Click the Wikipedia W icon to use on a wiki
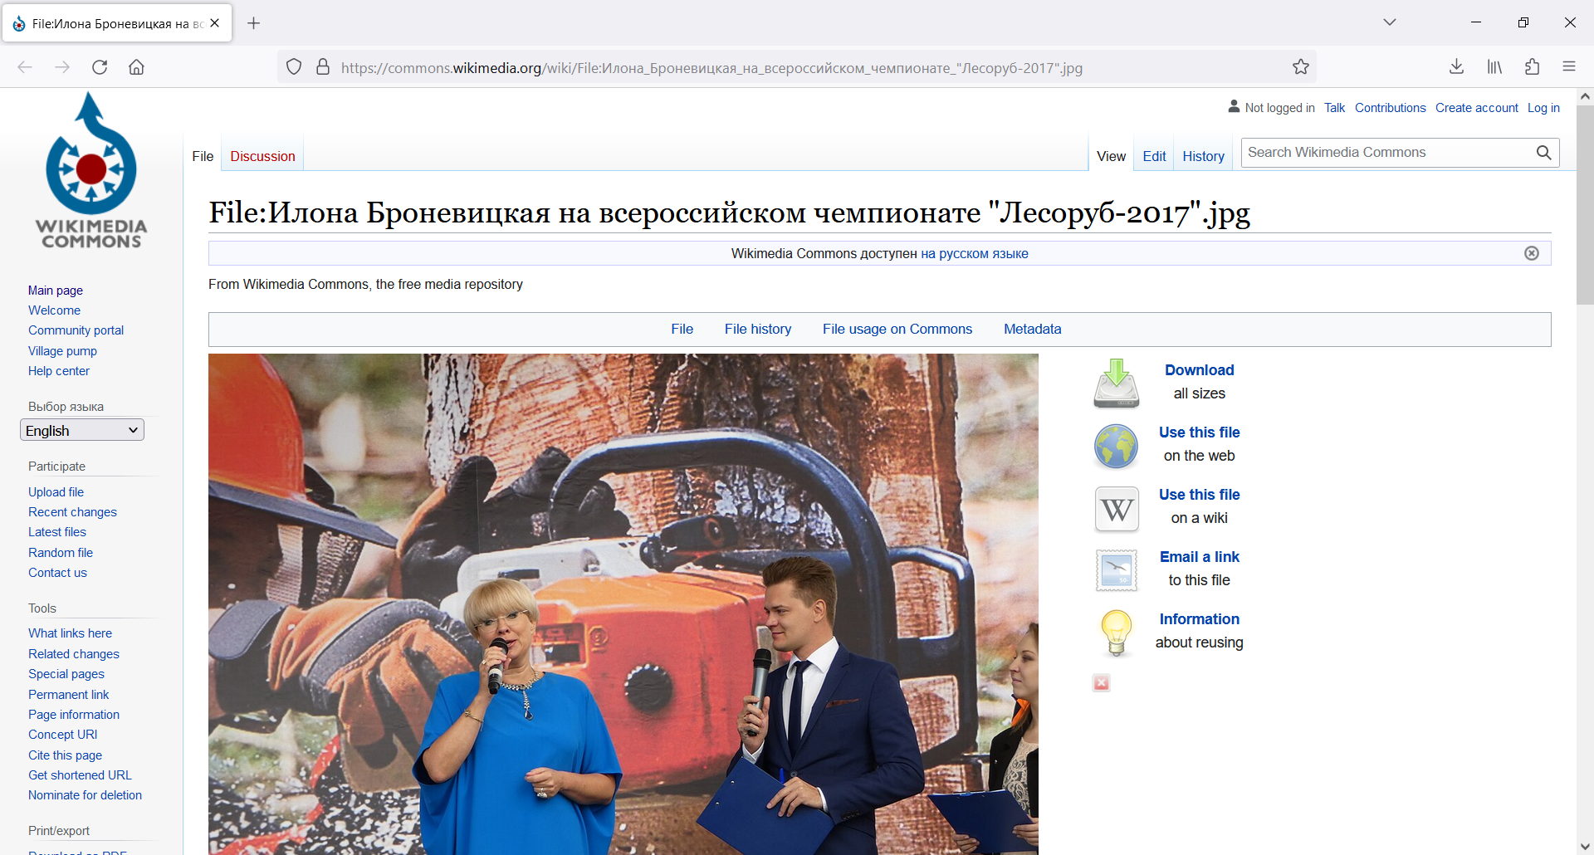The width and height of the screenshot is (1594, 855). pyautogui.click(x=1116, y=508)
